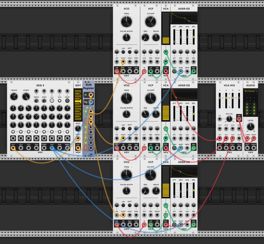Image resolution: width=264 pixels, height=244 pixels.
Task: Click the SEQ 3 TEMPO large knob
Action: tap(14, 97)
